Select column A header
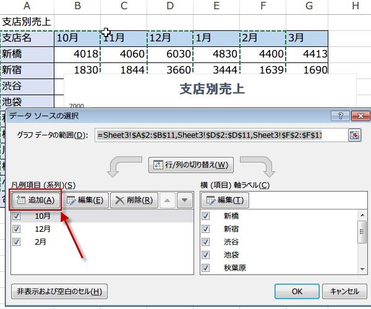This screenshot has width=371, height=309. pyautogui.click(x=27, y=6)
